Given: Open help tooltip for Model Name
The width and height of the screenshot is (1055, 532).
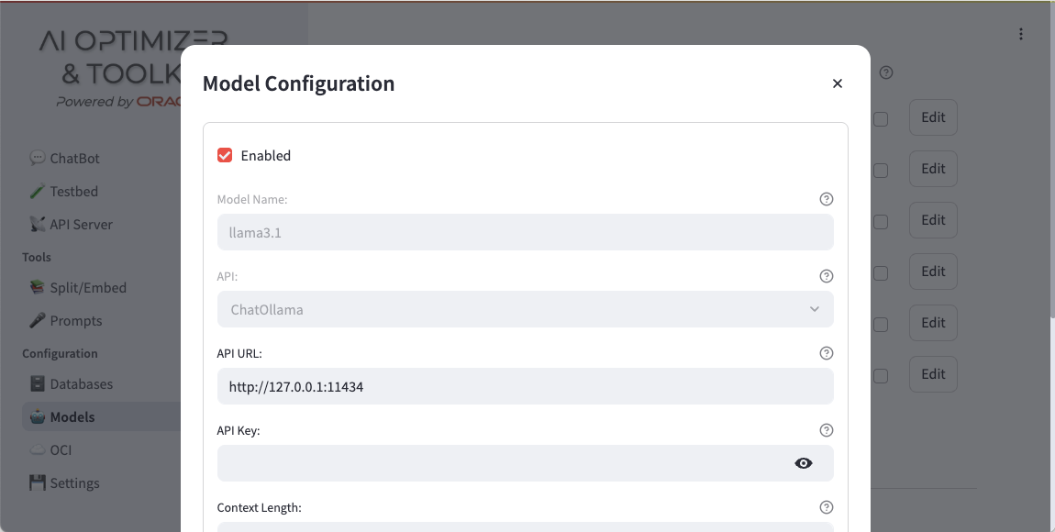Looking at the screenshot, I should (827, 199).
